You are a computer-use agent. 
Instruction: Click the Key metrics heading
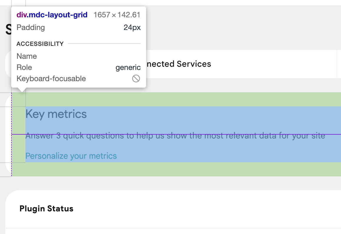(56, 114)
